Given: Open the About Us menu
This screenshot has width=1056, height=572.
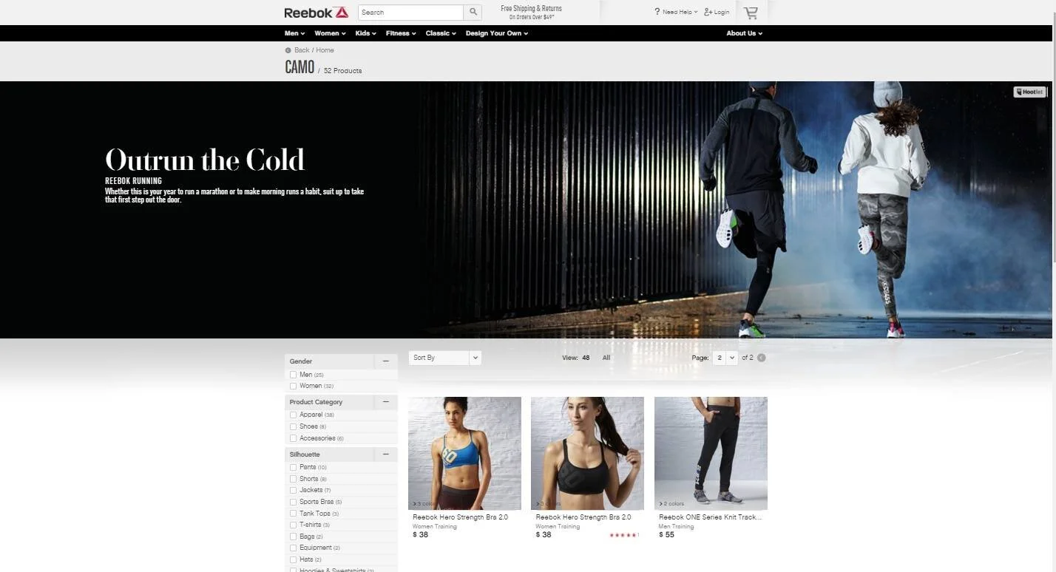Looking at the screenshot, I should pos(744,33).
